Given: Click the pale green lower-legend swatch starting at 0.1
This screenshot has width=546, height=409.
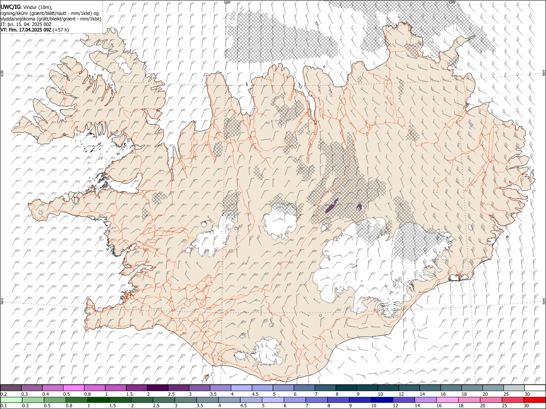Looking at the screenshot, I should 11,400.
